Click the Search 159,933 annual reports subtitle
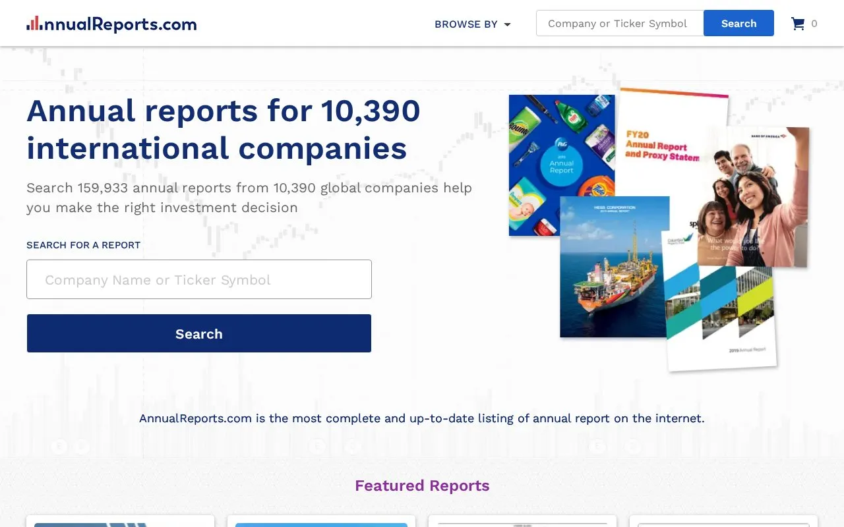This screenshot has width=844, height=527. click(x=249, y=198)
